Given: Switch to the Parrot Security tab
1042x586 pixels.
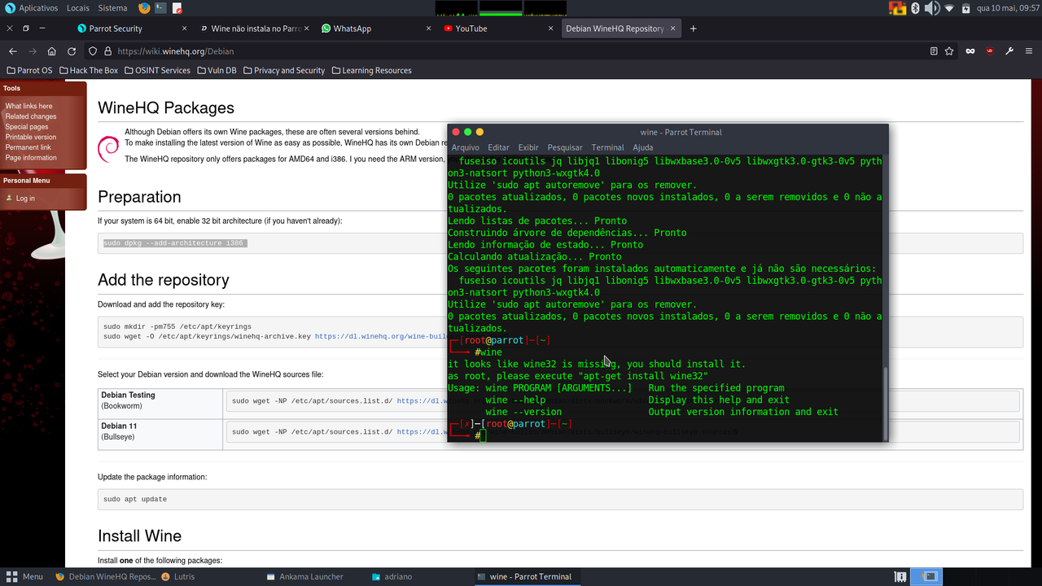Looking at the screenshot, I should click(130, 28).
